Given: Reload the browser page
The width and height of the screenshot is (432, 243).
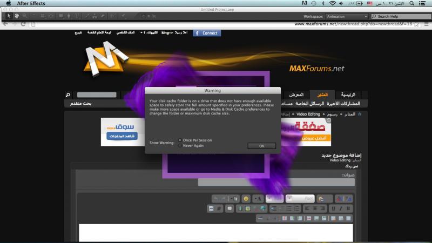Looking at the screenshot, I should pos(23,24).
